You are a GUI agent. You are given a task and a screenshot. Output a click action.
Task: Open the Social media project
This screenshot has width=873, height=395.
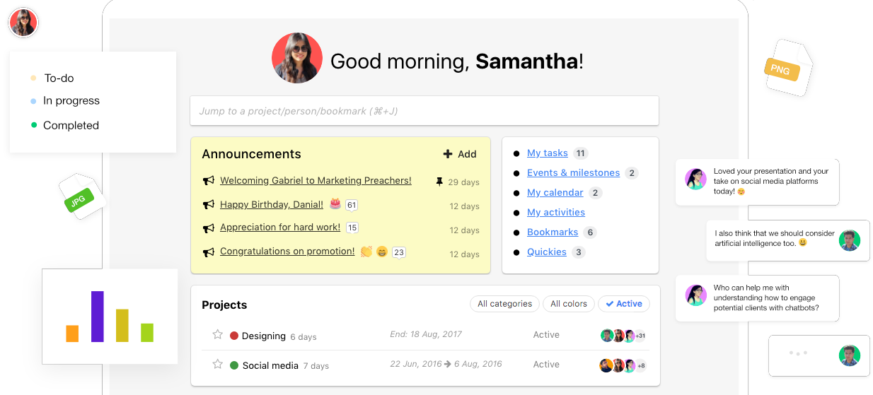270,365
